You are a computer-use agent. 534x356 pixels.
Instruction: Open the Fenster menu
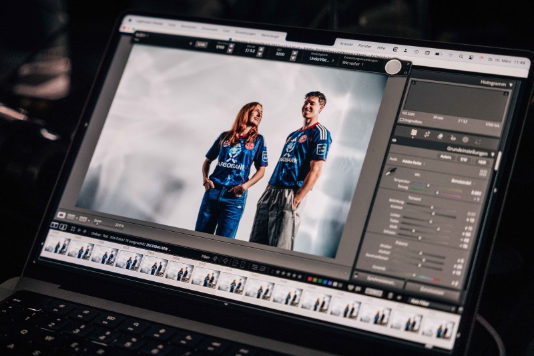pyautogui.click(x=364, y=45)
